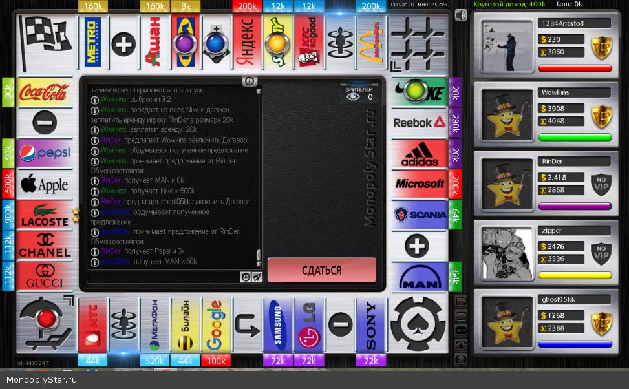
Task: Open 1234Antisto8 player avatar
Action: pos(507,46)
